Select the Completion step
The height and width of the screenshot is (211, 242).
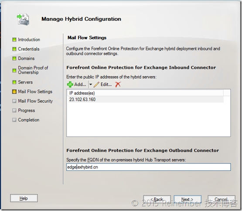(28, 120)
